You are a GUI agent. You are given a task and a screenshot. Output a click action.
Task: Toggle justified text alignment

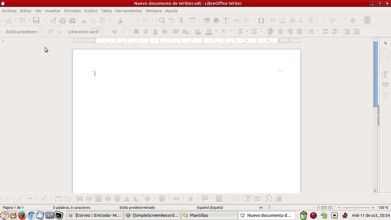(x=299, y=32)
